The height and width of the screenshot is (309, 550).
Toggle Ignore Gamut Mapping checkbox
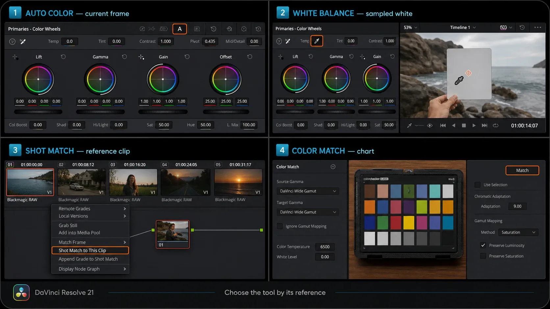[x=280, y=226]
